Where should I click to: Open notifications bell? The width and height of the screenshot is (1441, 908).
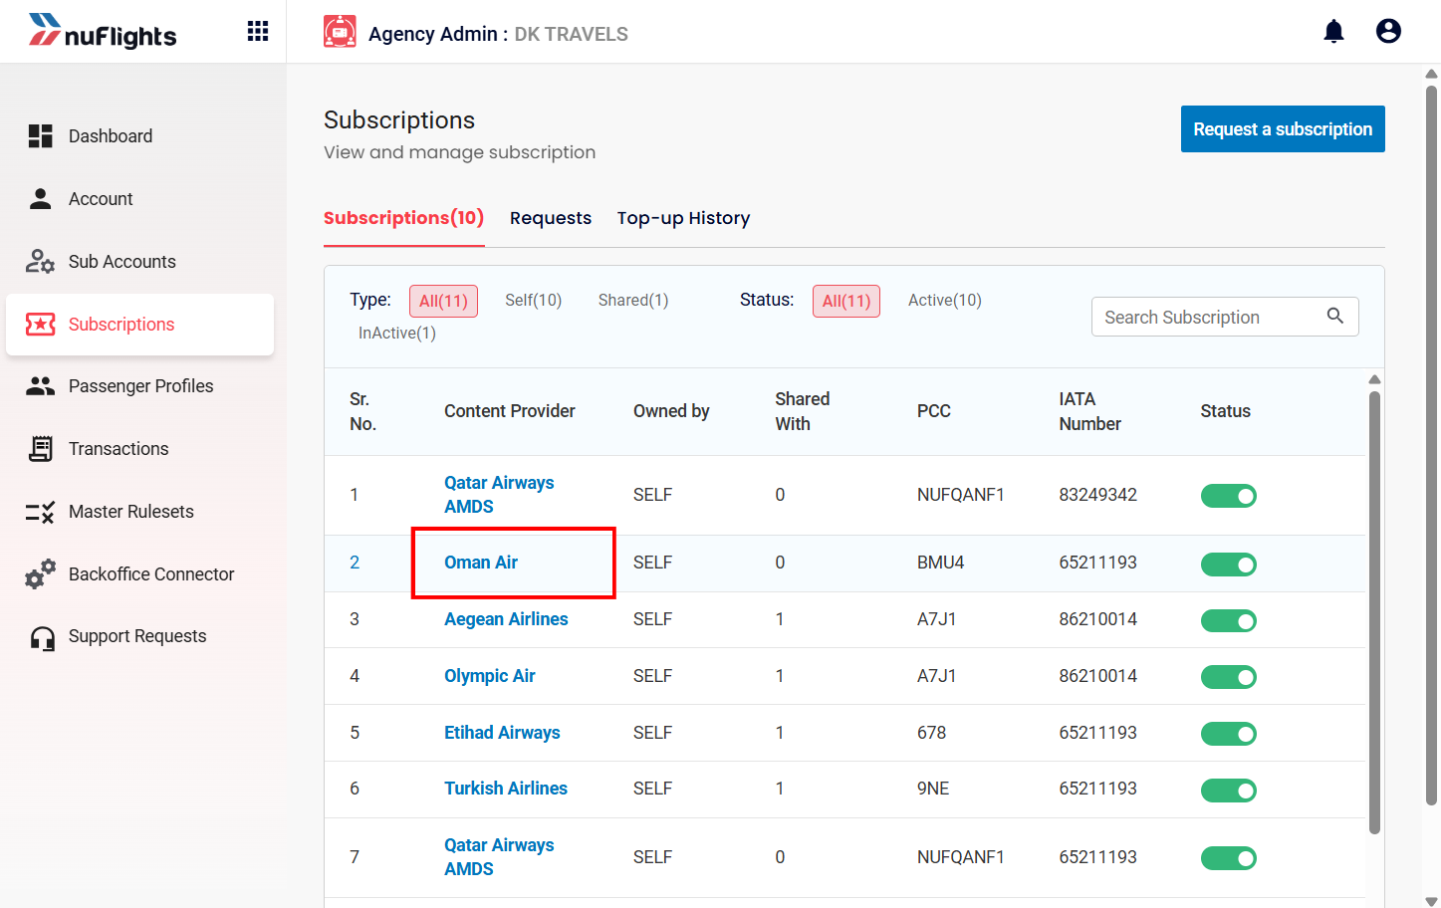coord(1333,32)
